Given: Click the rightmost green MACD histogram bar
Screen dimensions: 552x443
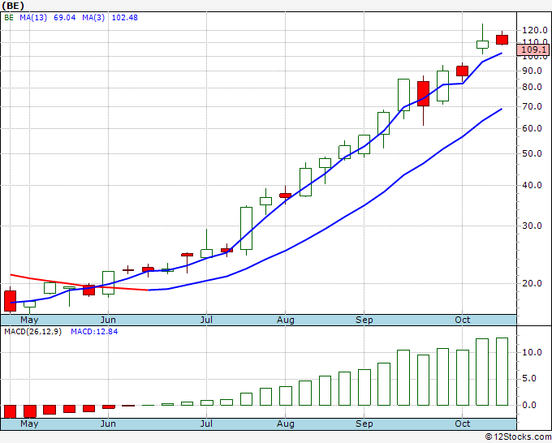Looking at the screenshot, I should coord(502,372).
